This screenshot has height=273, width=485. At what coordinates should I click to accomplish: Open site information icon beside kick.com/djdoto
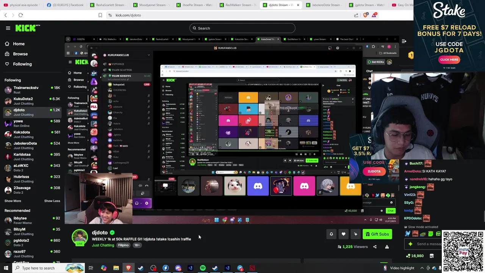(x=110, y=15)
